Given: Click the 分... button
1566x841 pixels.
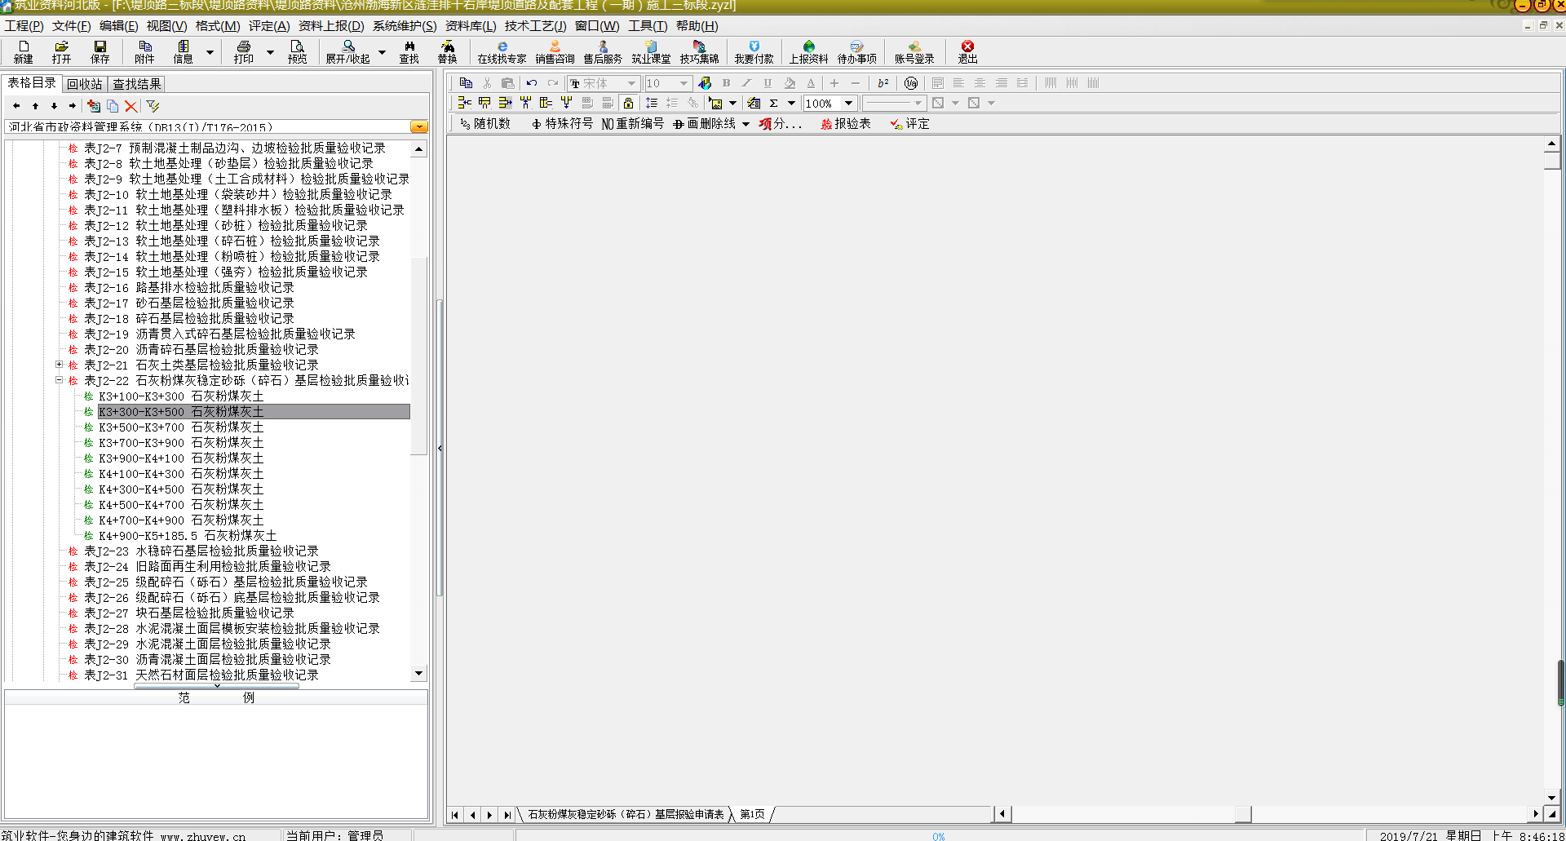Looking at the screenshot, I should pos(781,124).
